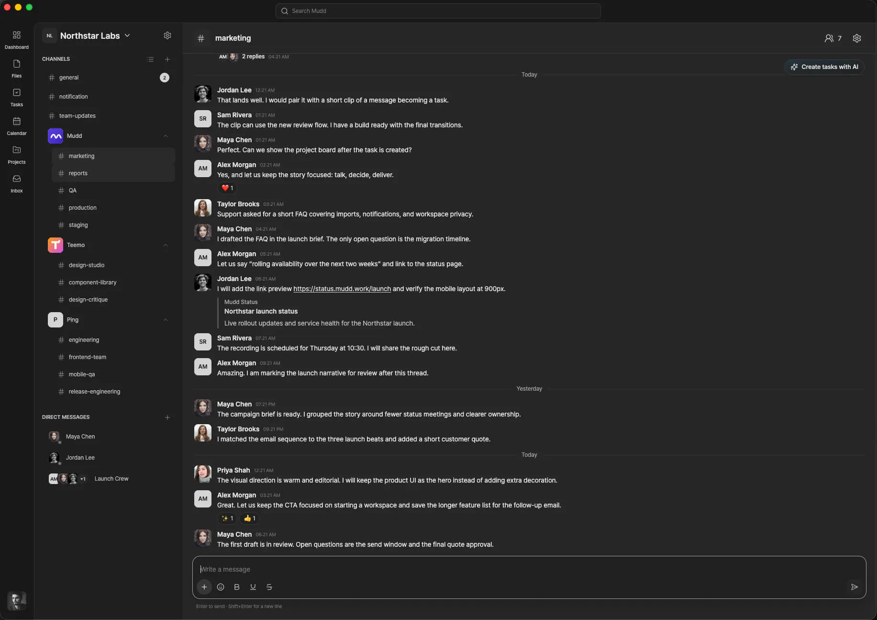The height and width of the screenshot is (620, 877).
Task: Open the release-engineering channel
Action: coord(113,392)
